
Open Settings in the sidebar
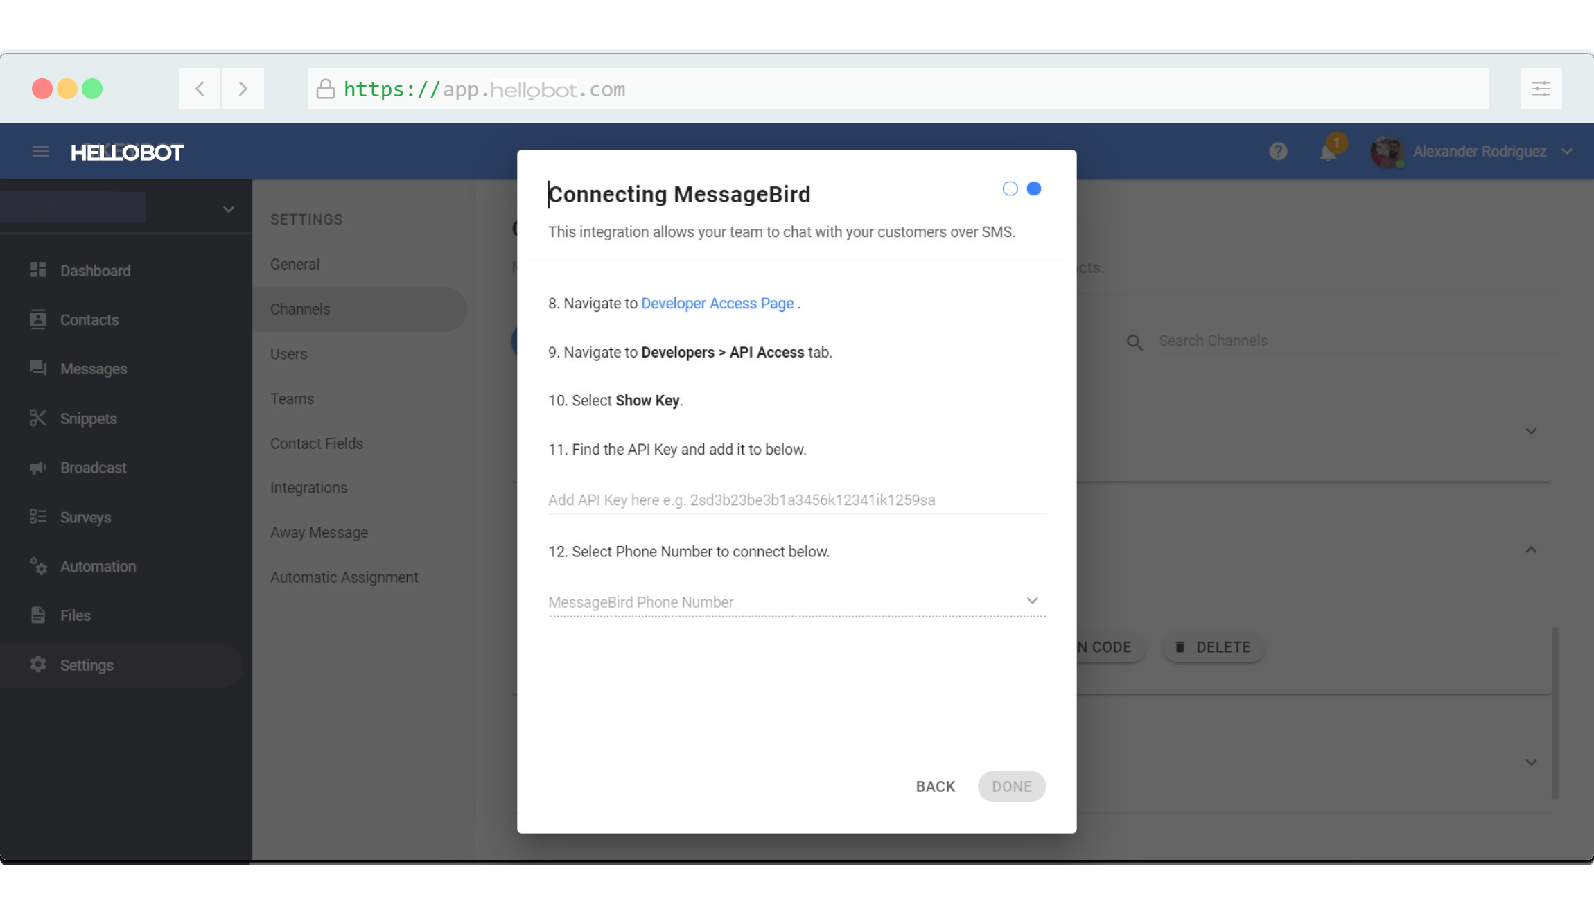(x=87, y=665)
